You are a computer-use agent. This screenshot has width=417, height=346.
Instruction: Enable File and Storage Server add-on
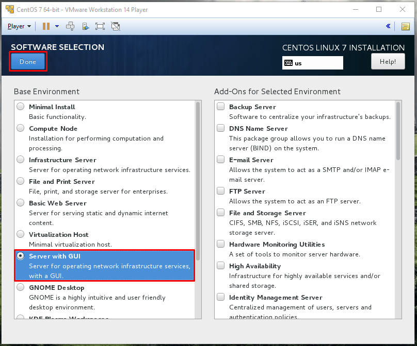[x=221, y=213]
